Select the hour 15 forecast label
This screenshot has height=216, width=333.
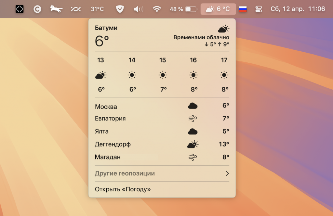click(x=163, y=60)
